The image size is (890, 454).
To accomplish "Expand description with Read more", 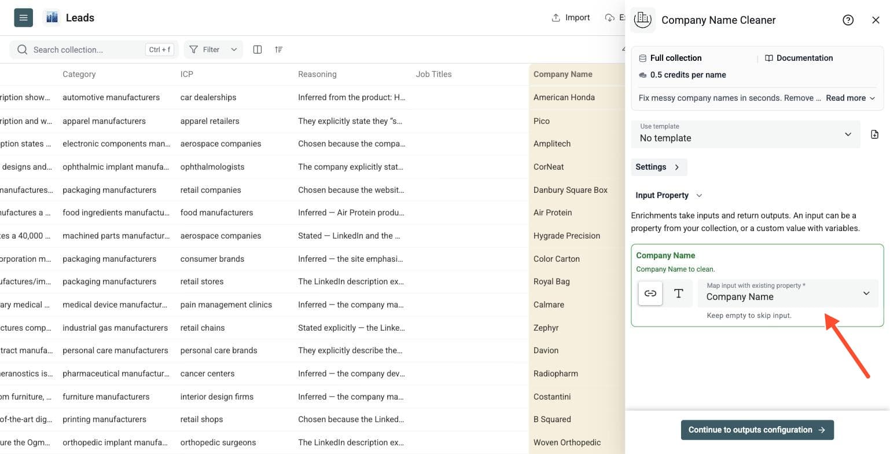I will tap(851, 98).
